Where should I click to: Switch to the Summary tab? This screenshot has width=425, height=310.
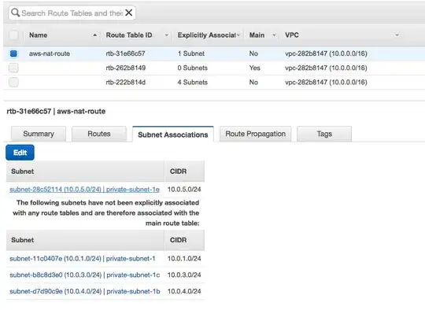click(39, 134)
